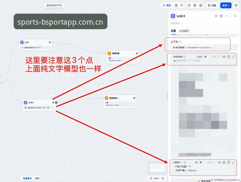
Task: Click the USER prompt generator sparkle icon
Action: point(201,162)
